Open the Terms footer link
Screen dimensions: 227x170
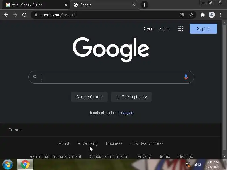coord(165,156)
